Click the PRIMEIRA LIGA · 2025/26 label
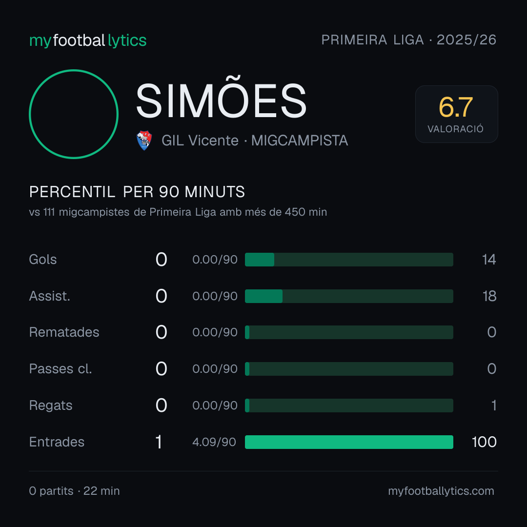This screenshot has width=527, height=527. point(409,40)
